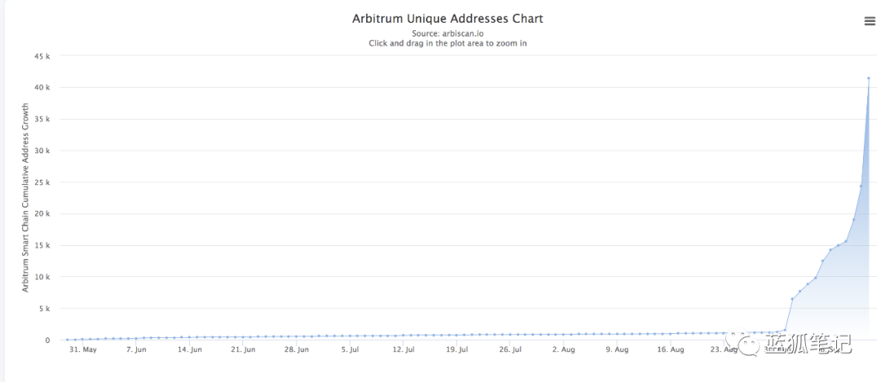Viewport: 881px width, 382px height.
Task: Click the 12. Jul x-axis label
Action: tap(404, 349)
